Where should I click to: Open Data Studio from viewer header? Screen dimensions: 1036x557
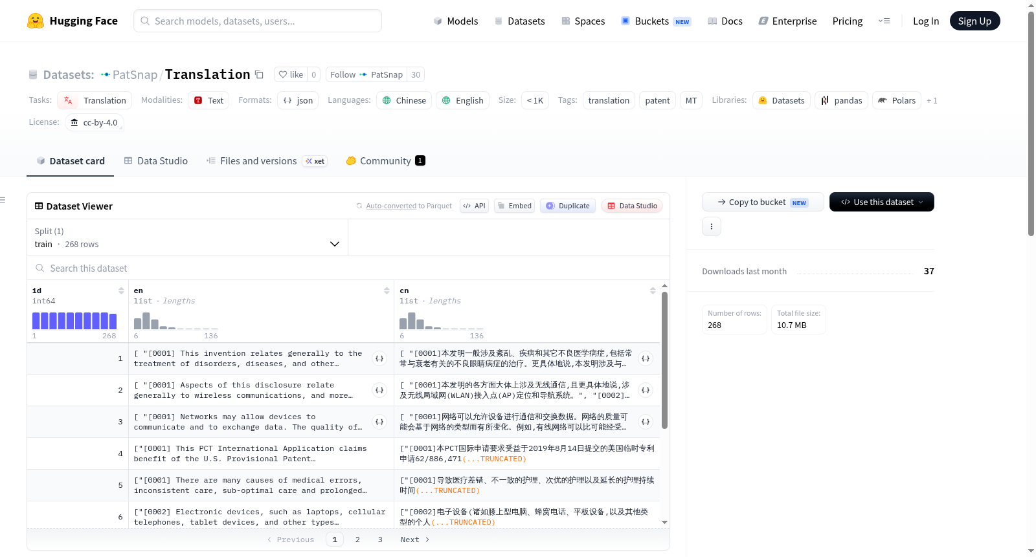point(632,206)
